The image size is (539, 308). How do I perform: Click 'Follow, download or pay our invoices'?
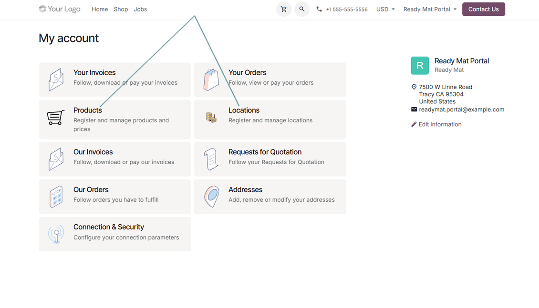click(x=124, y=162)
